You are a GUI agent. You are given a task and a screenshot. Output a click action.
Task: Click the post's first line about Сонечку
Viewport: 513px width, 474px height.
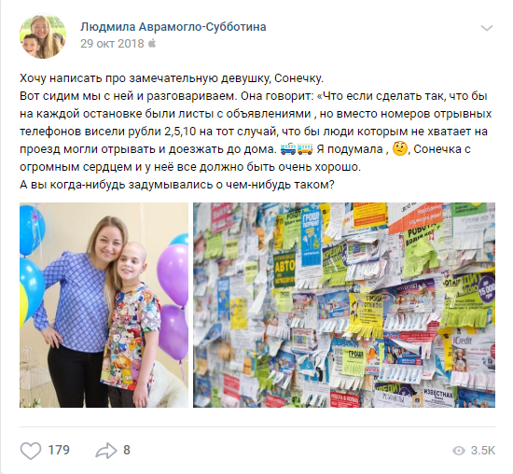point(172,78)
